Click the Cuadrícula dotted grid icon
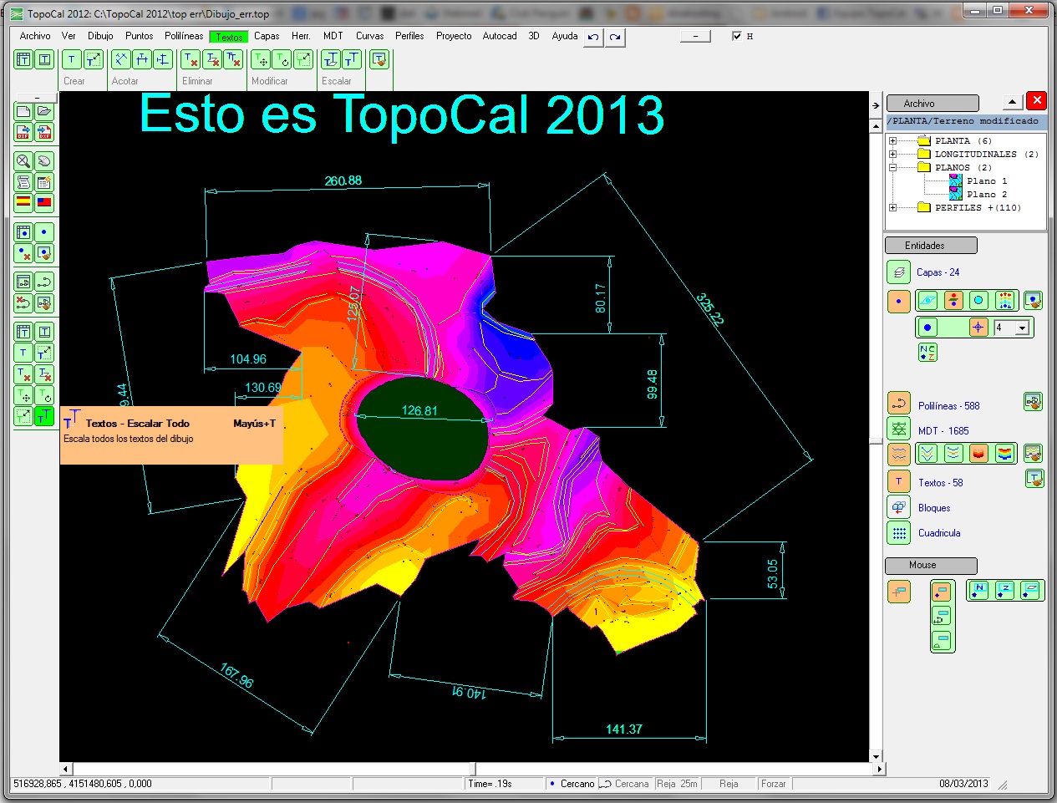The height and width of the screenshot is (803, 1057). (x=898, y=532)
